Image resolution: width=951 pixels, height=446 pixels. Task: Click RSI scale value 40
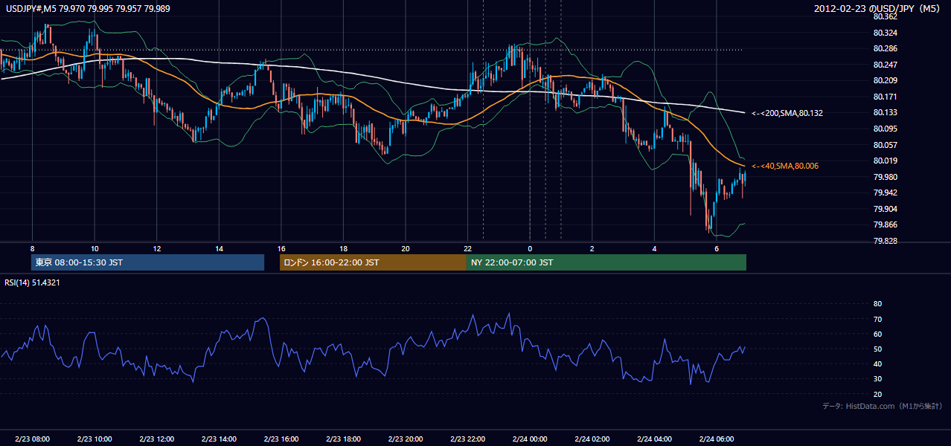(877, 364)
